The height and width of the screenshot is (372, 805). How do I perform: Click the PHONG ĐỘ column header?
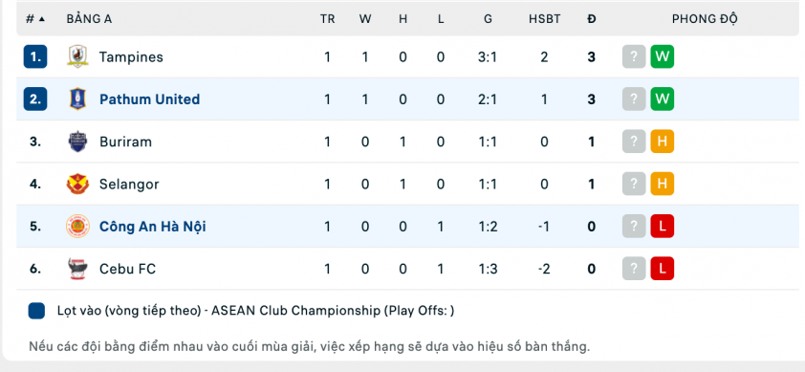coord(705,19)
